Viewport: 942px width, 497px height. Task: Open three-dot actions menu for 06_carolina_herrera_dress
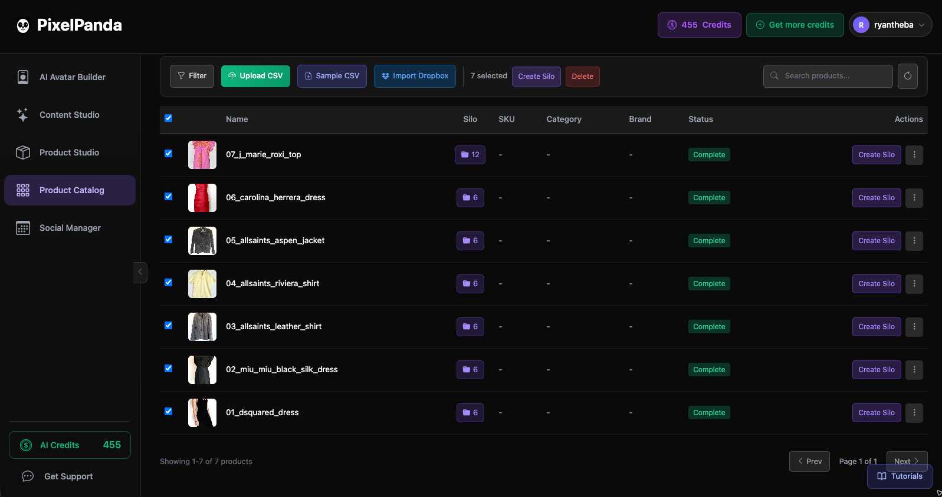(914, 198)
